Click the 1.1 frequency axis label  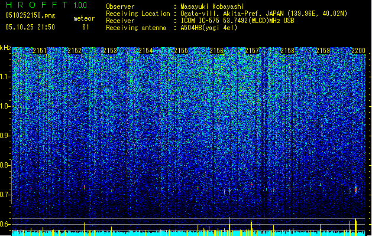5,77
